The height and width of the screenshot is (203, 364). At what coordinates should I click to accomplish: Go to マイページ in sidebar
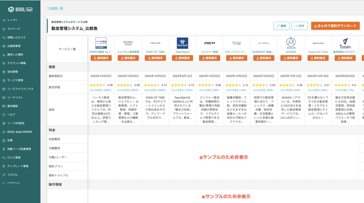pos(14,29)
